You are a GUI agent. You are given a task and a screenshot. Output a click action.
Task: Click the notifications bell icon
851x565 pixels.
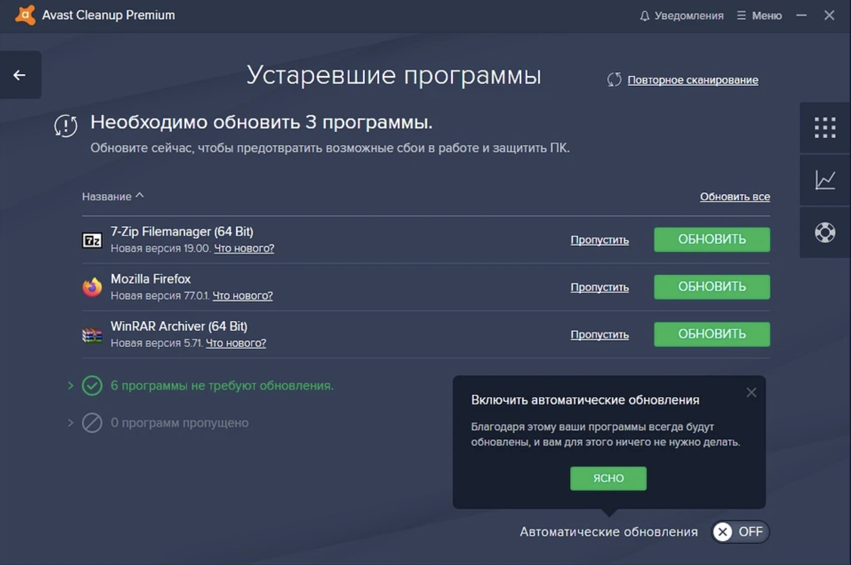click(644, 16)
